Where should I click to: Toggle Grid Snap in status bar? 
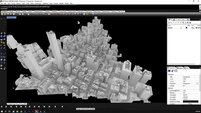(x=63, y=109)
